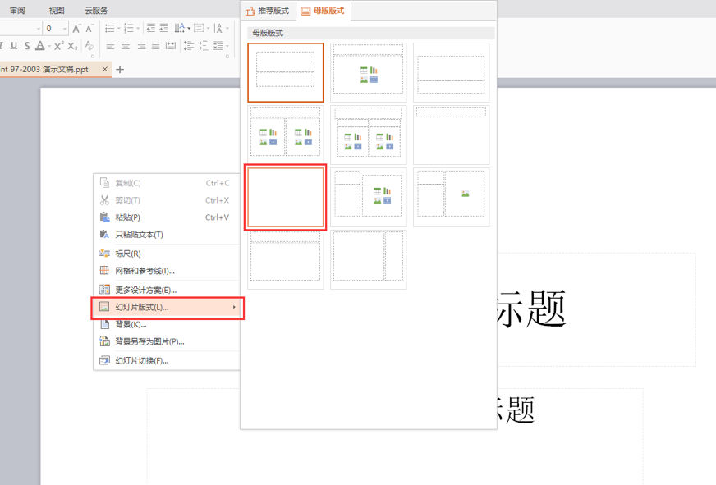Screen dimensions: 716x485
Task: Open 幻灯片版式(L)... menu item
Action: [168, 308]
